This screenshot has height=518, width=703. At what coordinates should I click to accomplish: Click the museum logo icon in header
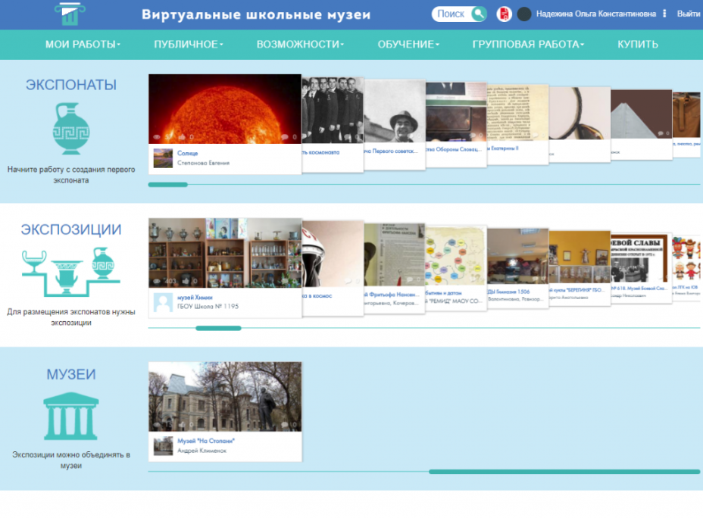tap(67, 14)
